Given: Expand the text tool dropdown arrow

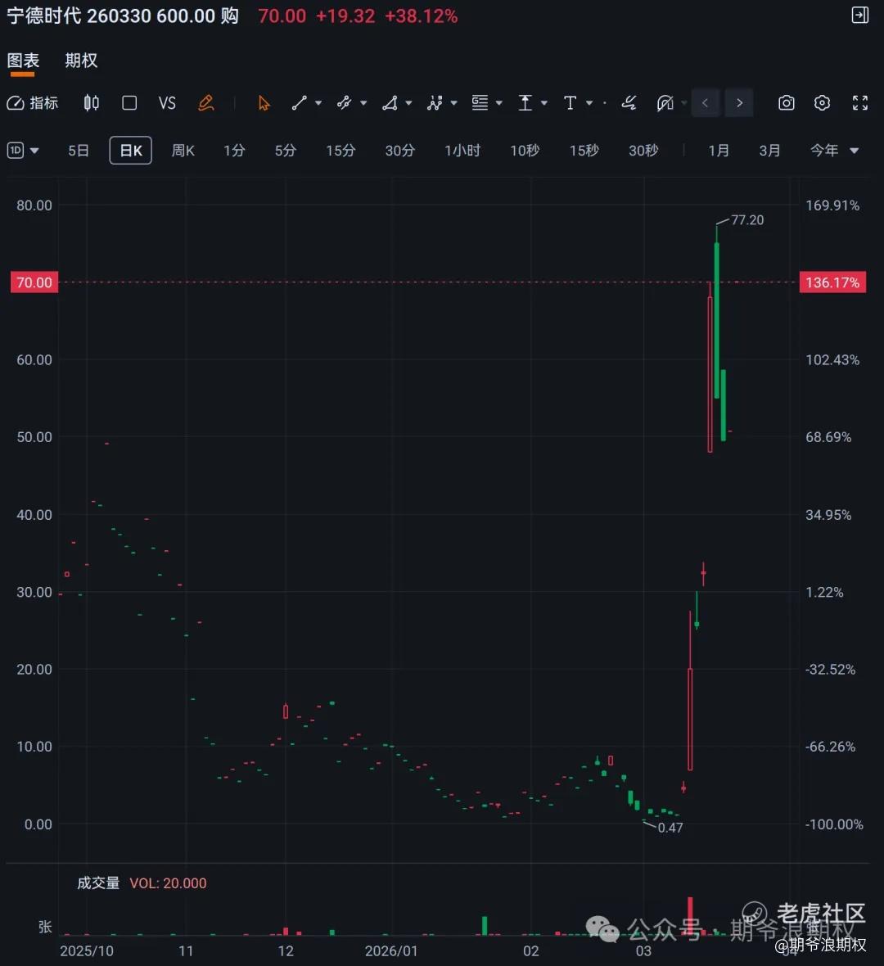Looking at the screenshot, I should pyautogui.click(x=589, y=103).
